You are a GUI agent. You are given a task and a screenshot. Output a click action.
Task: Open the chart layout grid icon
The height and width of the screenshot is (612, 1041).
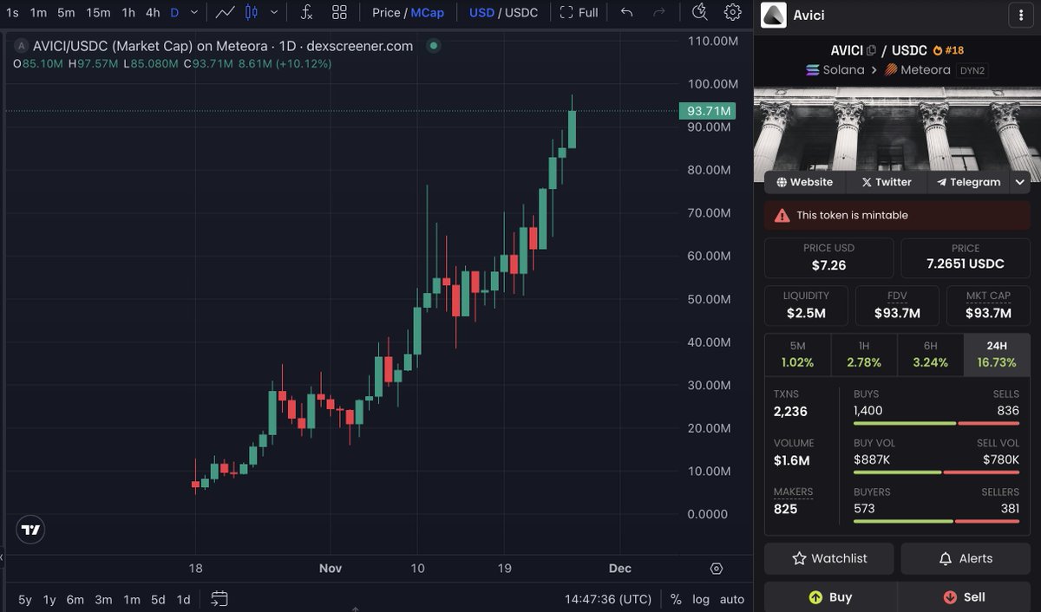(339, 13)
